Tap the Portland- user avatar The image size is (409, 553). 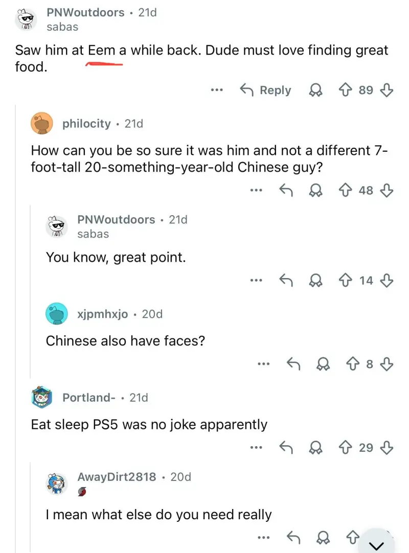click(42, 397)
